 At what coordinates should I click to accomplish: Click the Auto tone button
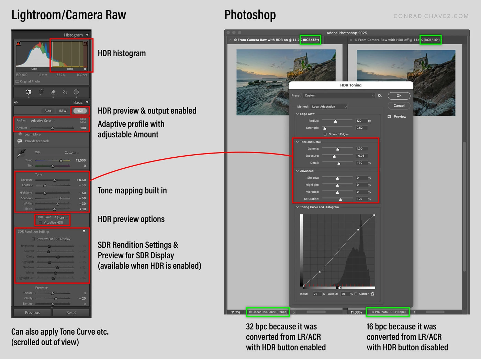tap(48, 111)
